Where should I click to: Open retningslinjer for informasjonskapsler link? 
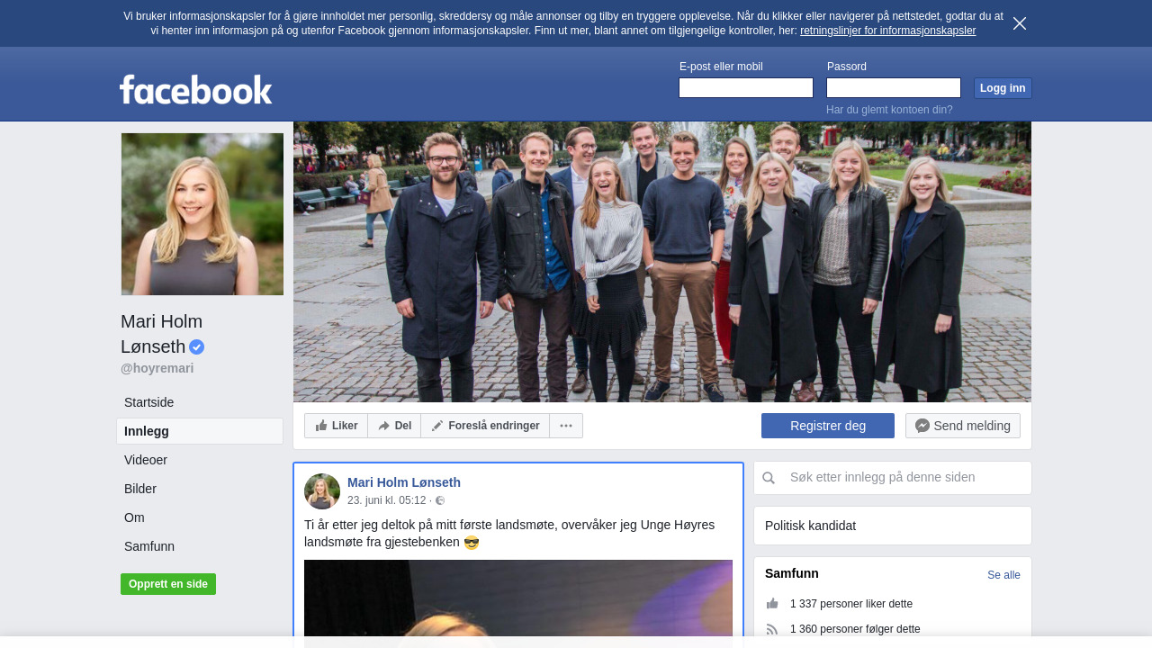887,31
